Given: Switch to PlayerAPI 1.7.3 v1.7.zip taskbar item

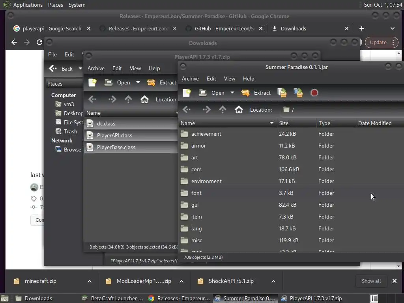Looking at the screenshot, I should 312,298.
